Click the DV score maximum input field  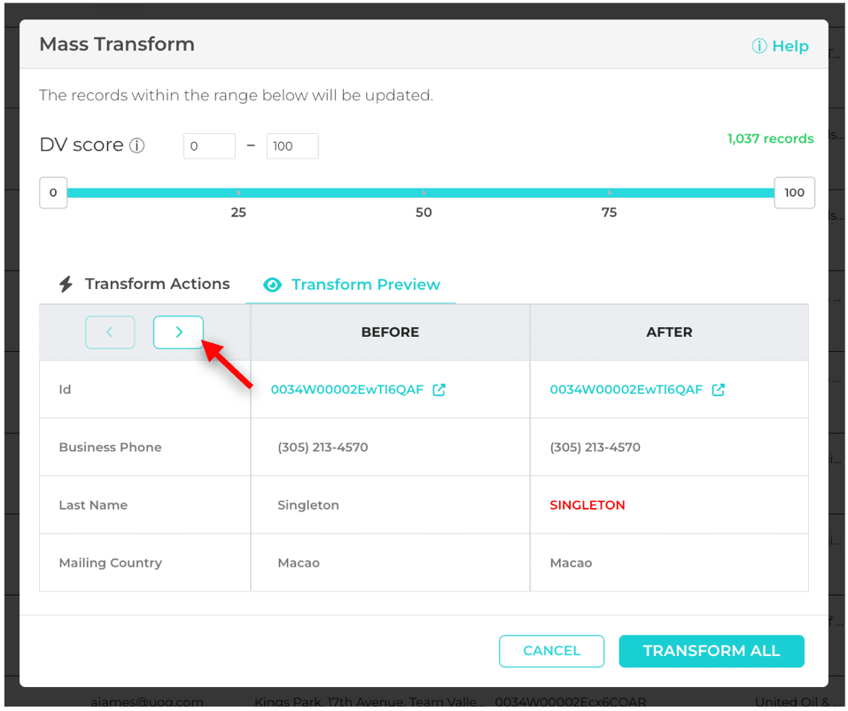click(x=292, y=146)
